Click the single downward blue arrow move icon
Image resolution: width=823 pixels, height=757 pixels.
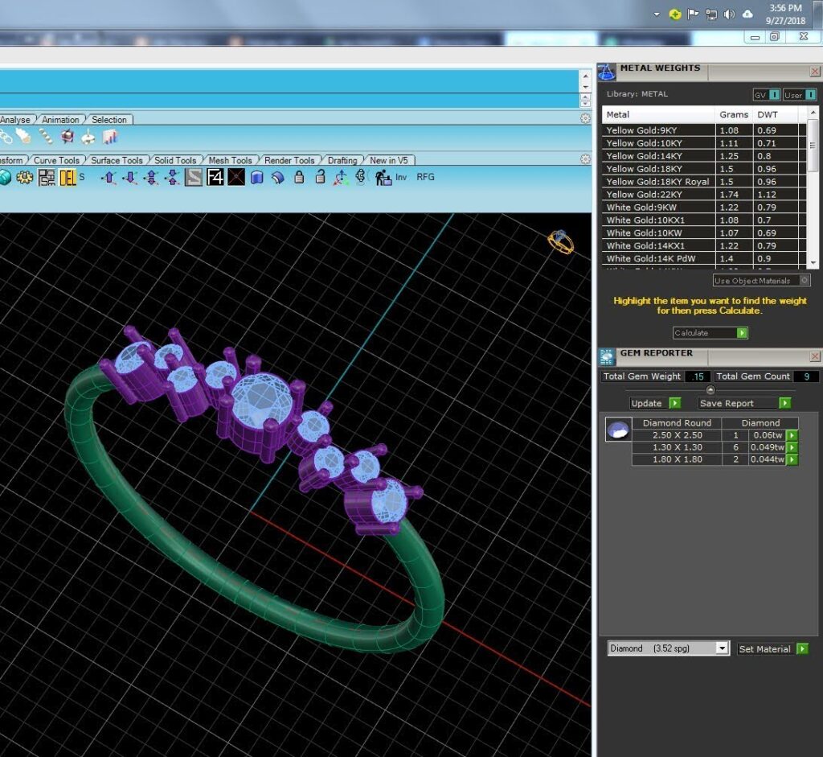coord(129,178)
